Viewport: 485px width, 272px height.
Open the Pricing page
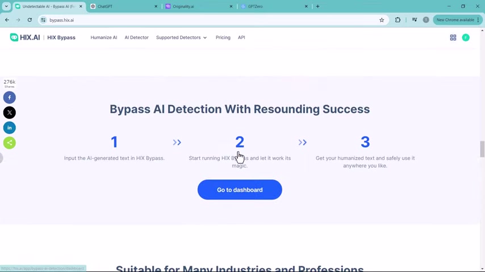223,37
